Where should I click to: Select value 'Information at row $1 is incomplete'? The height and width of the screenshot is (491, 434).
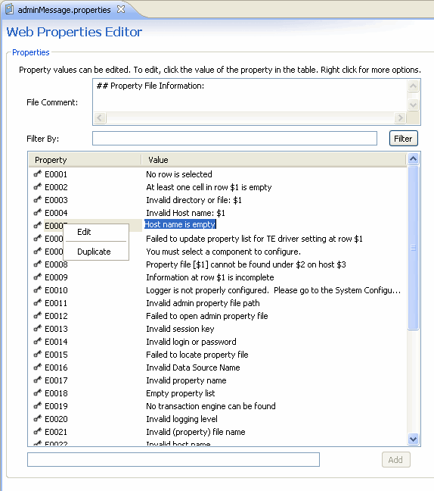coord(210,277)
